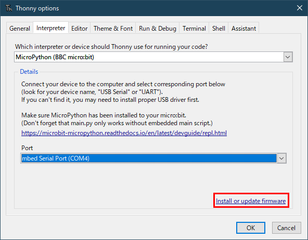Select the Interpreter tab
Viewport: 308px width, 240px height.
[50, 28]
